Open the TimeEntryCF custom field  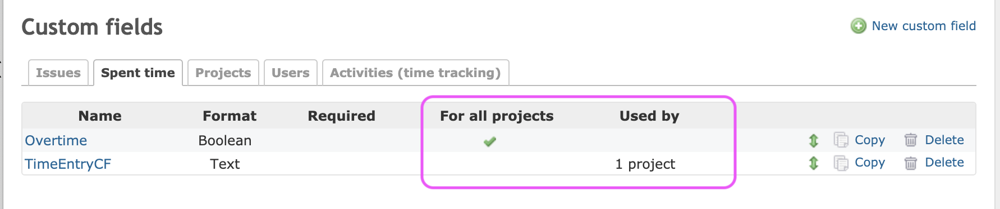pos(68,164)
